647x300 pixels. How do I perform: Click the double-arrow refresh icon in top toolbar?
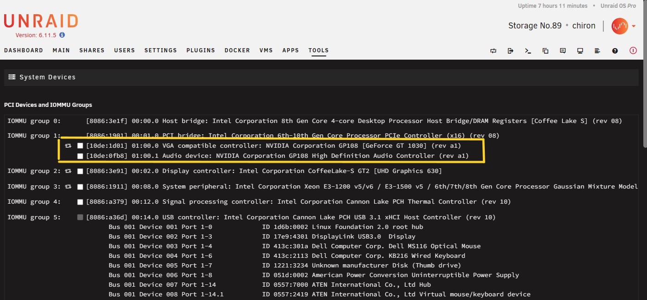[x=493, y=51]
